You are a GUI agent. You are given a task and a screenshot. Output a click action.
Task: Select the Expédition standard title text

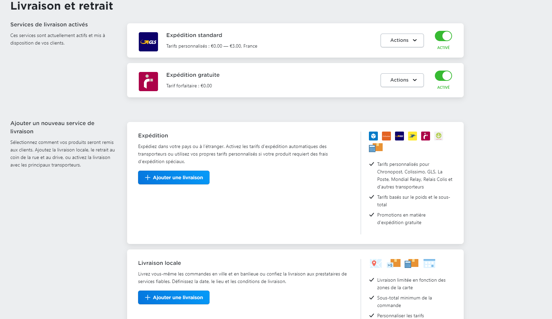(194, 35)
